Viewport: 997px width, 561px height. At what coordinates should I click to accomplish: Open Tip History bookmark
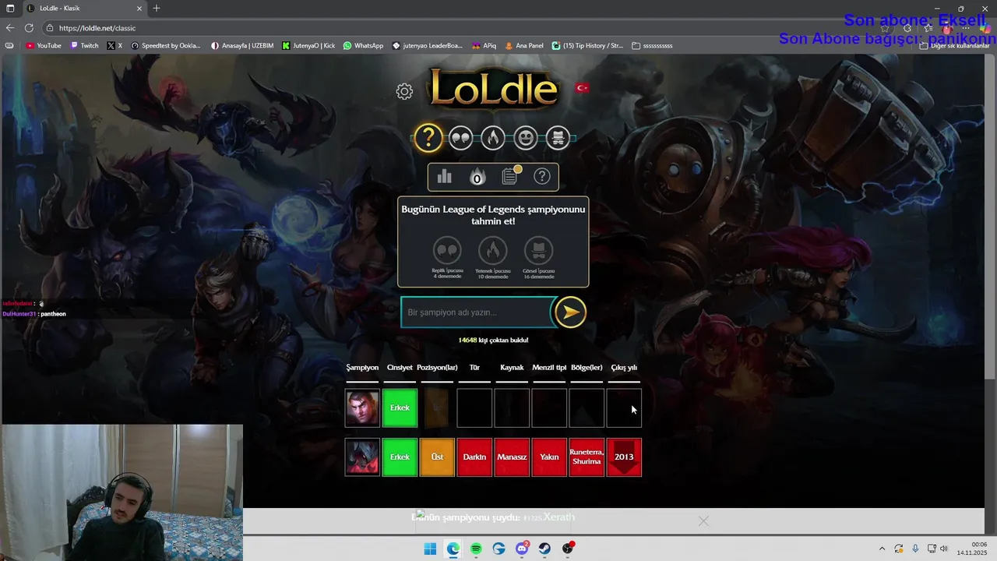[x=587, y=46]
